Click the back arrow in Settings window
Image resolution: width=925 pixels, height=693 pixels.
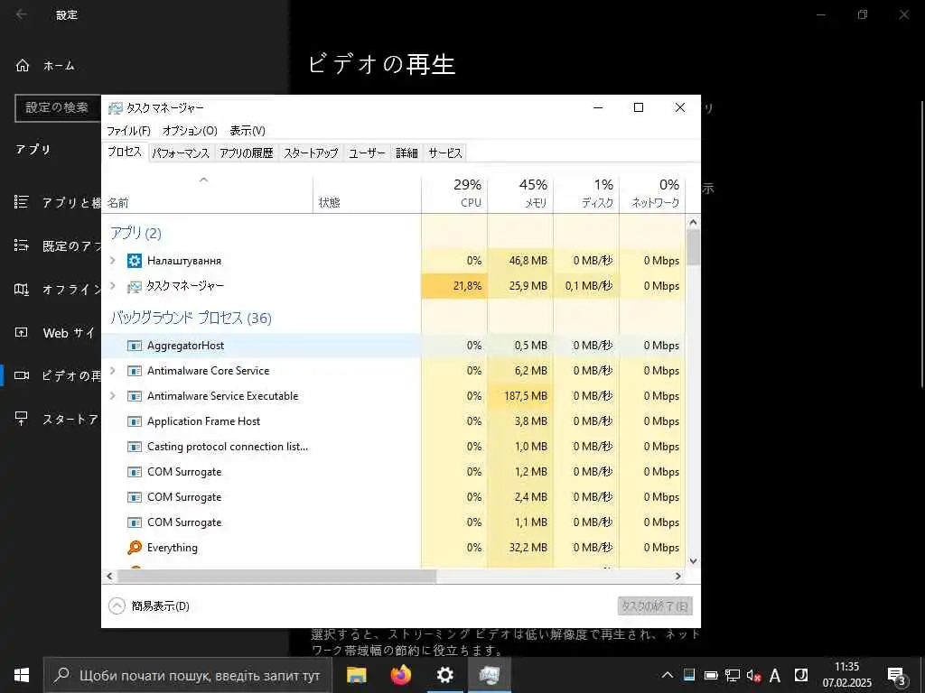(22, 14)
